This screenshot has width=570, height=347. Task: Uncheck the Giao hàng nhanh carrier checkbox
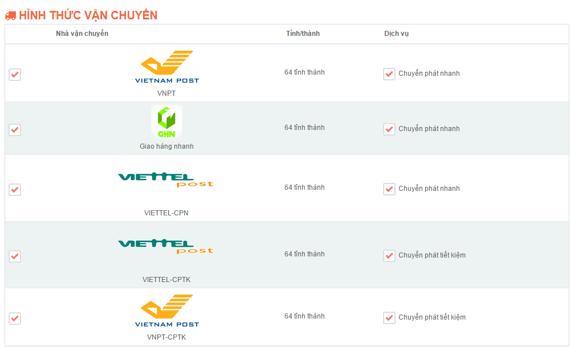[x=15, y=130]
